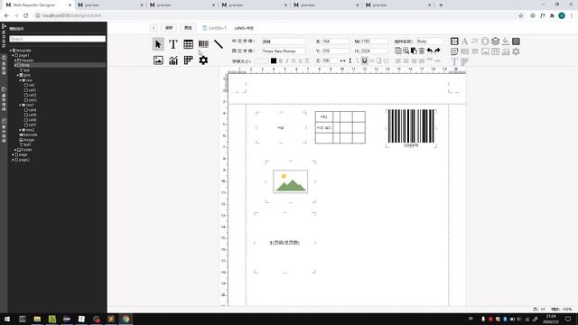Collapse the template tree node
578x325 pixels.
[x=11, y=51]
